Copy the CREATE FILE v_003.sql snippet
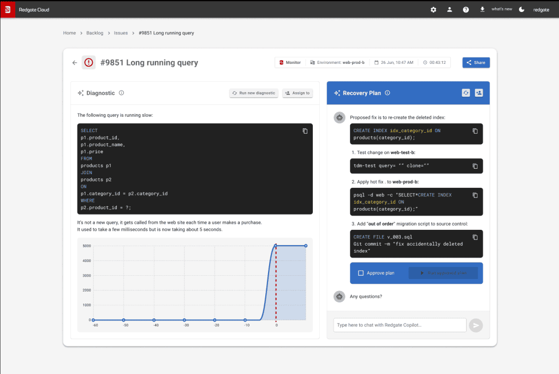Viewport: 559px width, 374px height. click(475, 238)
